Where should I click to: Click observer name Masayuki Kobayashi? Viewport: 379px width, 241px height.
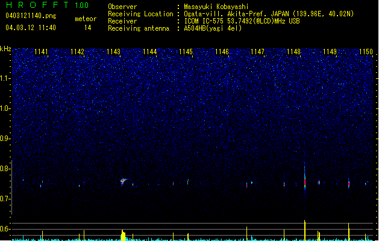tap(216, 7)
